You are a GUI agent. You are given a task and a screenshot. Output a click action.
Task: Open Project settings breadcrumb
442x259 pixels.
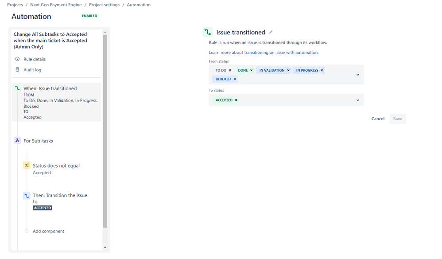(104, 5)
